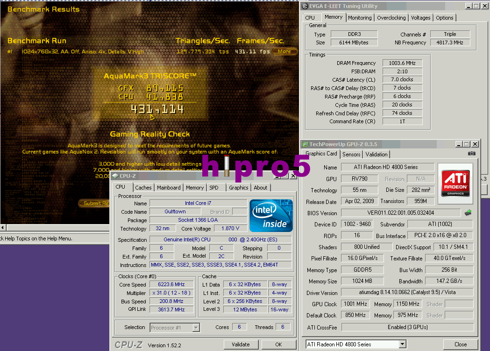
Task: Click the Bandwidth value 147.2 GB/s
Action: [449, 281]
